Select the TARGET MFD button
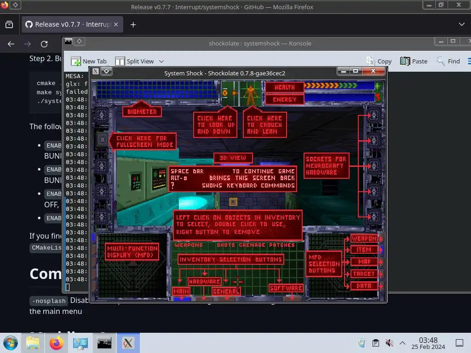This screenshot has height=353, width=471. (x=364, y=274)
